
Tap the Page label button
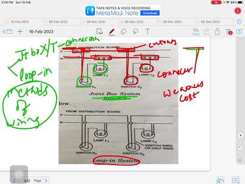37,180
